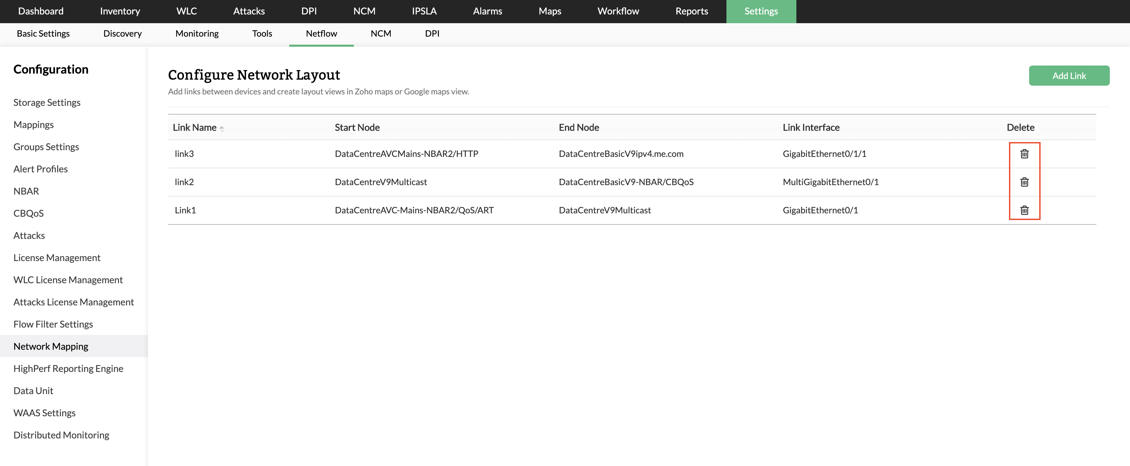
Task: Remove Link1 using its trash icon
Action: click(x=1024, y=210)
